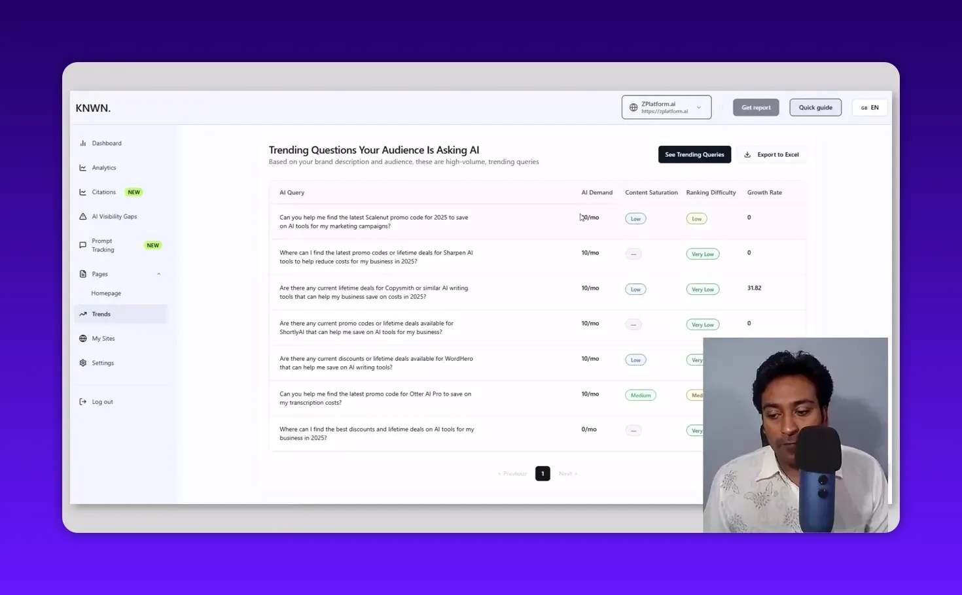Screen dimensions: 962x595
Task: Click the Citations line-chart icon
Action: click(83, 192)
